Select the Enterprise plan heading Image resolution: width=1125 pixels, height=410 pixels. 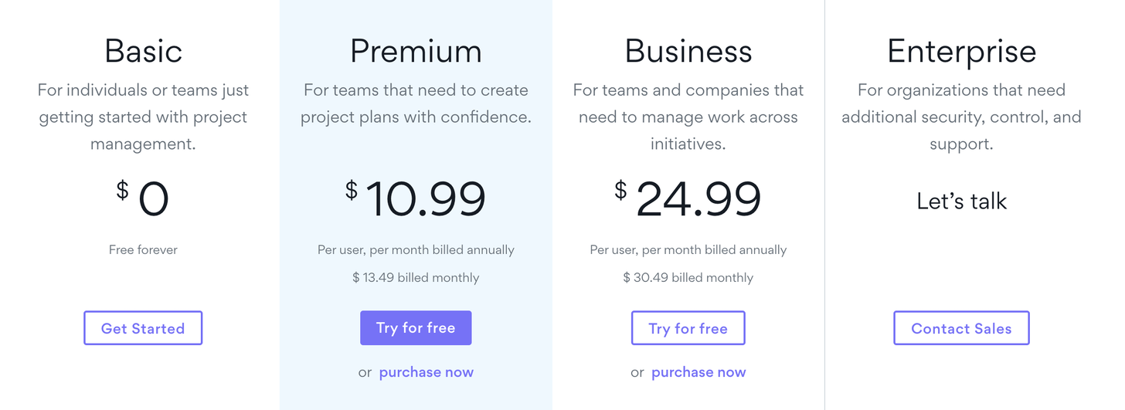tap(961, 51)
